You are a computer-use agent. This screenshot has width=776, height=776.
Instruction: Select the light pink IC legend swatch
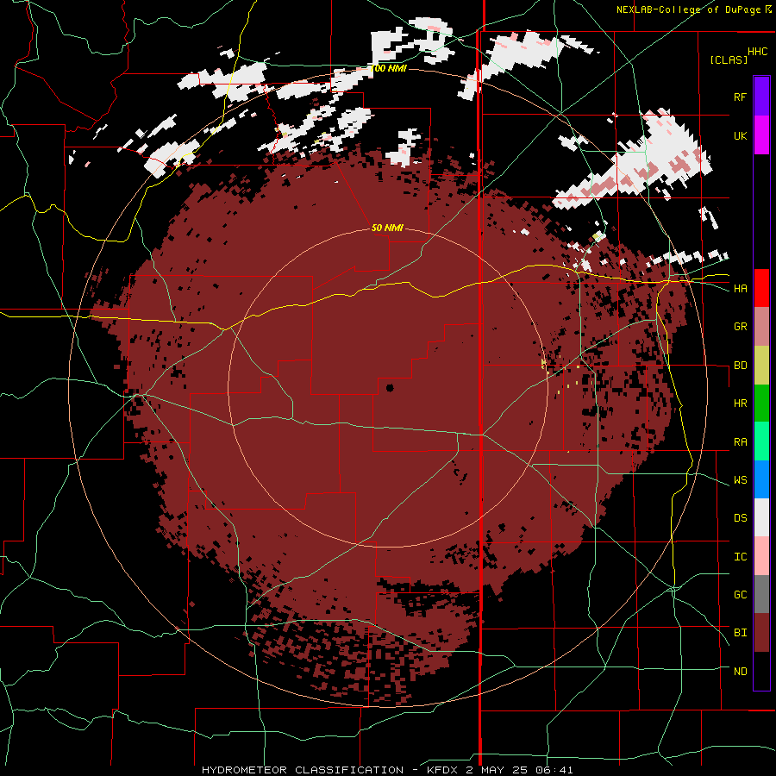click(x=761, y=556)
